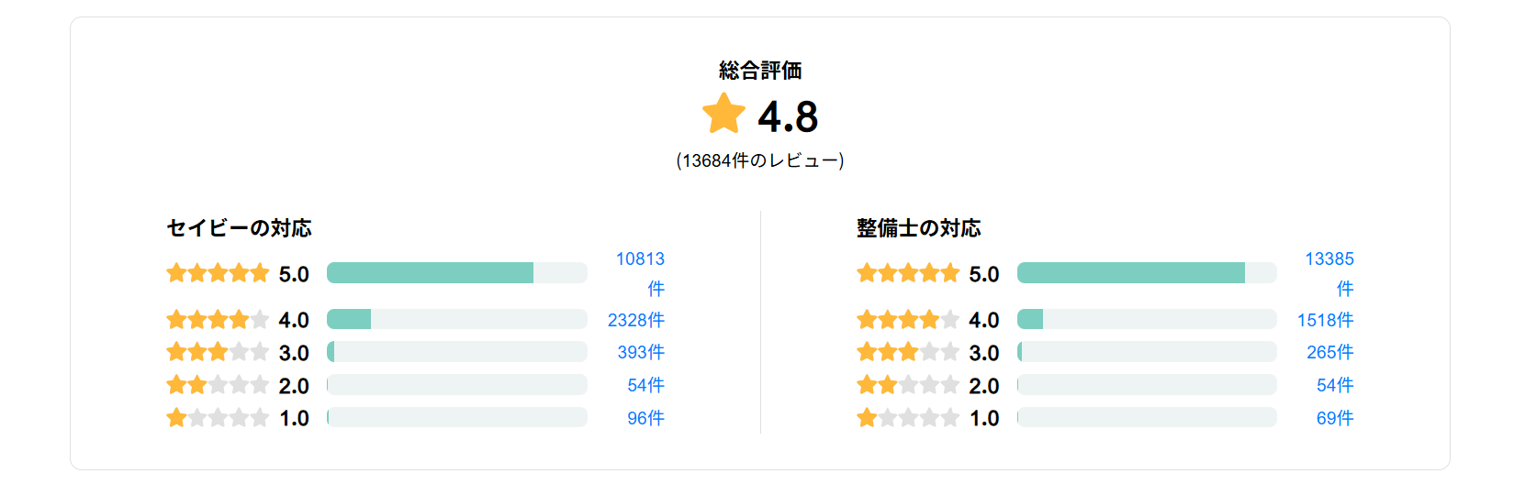Click the 13684件のレビュー review count text
Viewport: 1514px width, 484px height.
click(x=760, y=160)
